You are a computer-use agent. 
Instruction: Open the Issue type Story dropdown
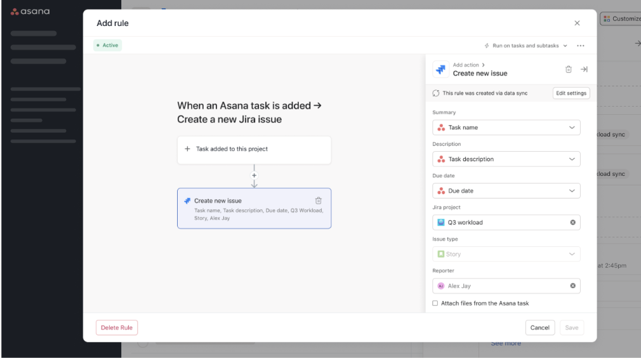pyautogui.click(x=506, y=254)
